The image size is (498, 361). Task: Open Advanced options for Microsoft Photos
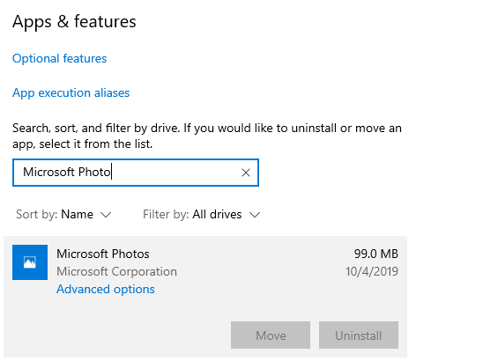106,289
